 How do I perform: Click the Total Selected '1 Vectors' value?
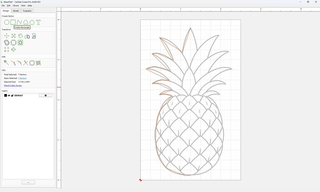click(x=22, y=75)
